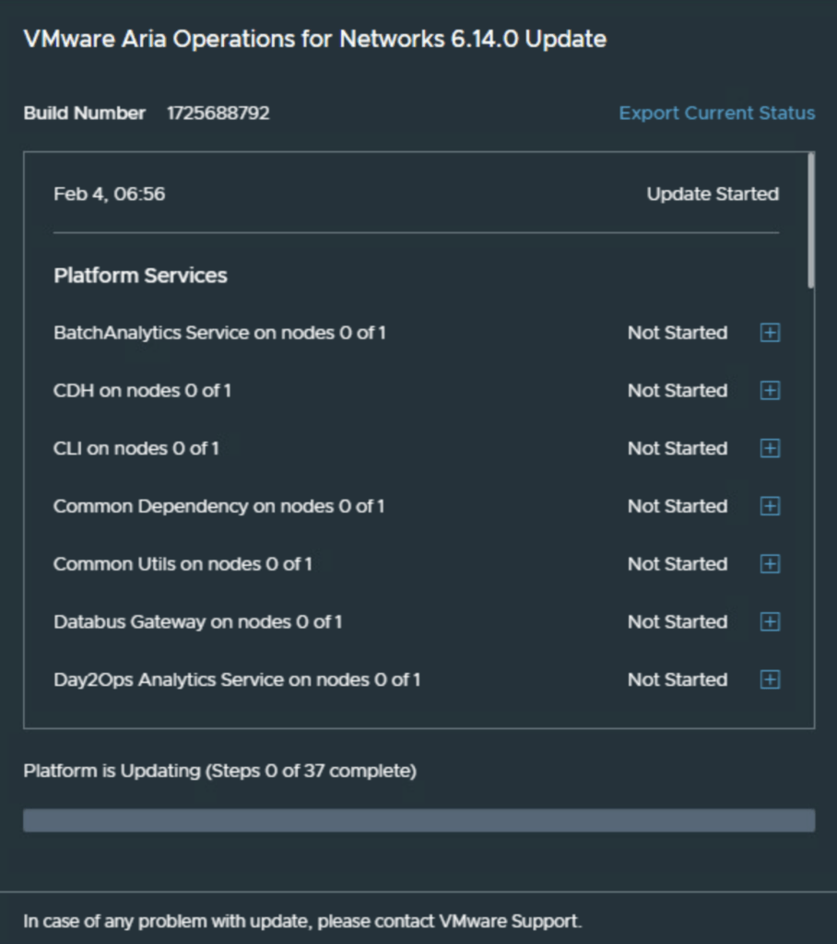837x944 pixels.
Task: Click the Not Started status for CLI
Action: point(678,449)
